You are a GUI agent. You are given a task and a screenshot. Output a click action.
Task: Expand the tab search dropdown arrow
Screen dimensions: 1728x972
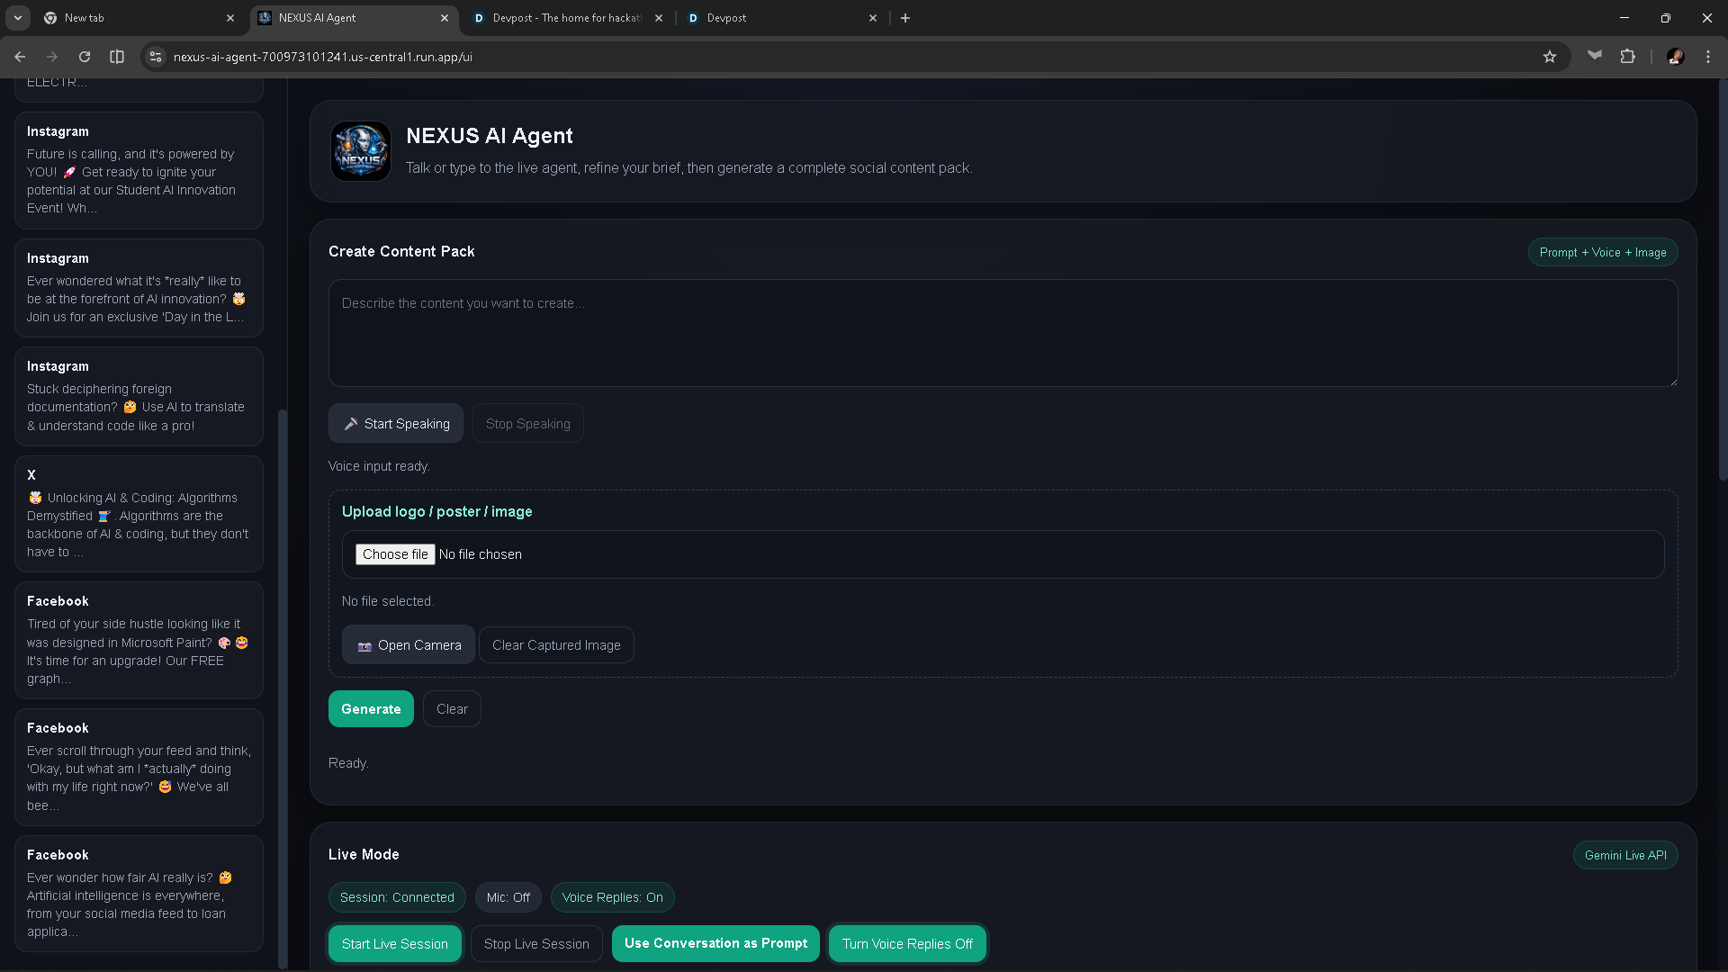coord(17,17)
